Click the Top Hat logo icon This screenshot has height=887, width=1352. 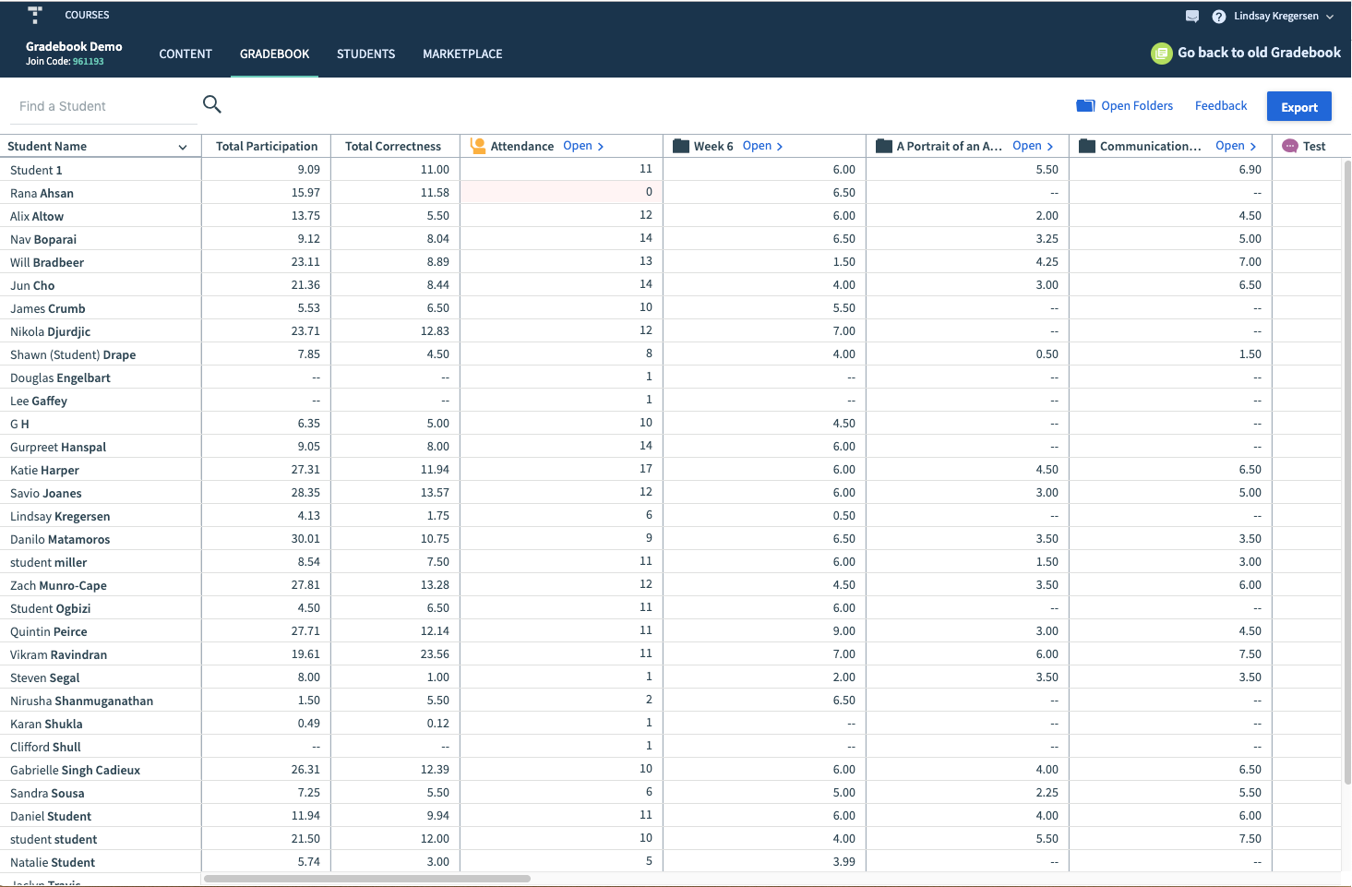[x=35, y=15]
